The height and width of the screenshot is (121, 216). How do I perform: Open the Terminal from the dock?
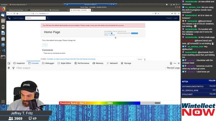pyautogui.click(x=3, y=57)
